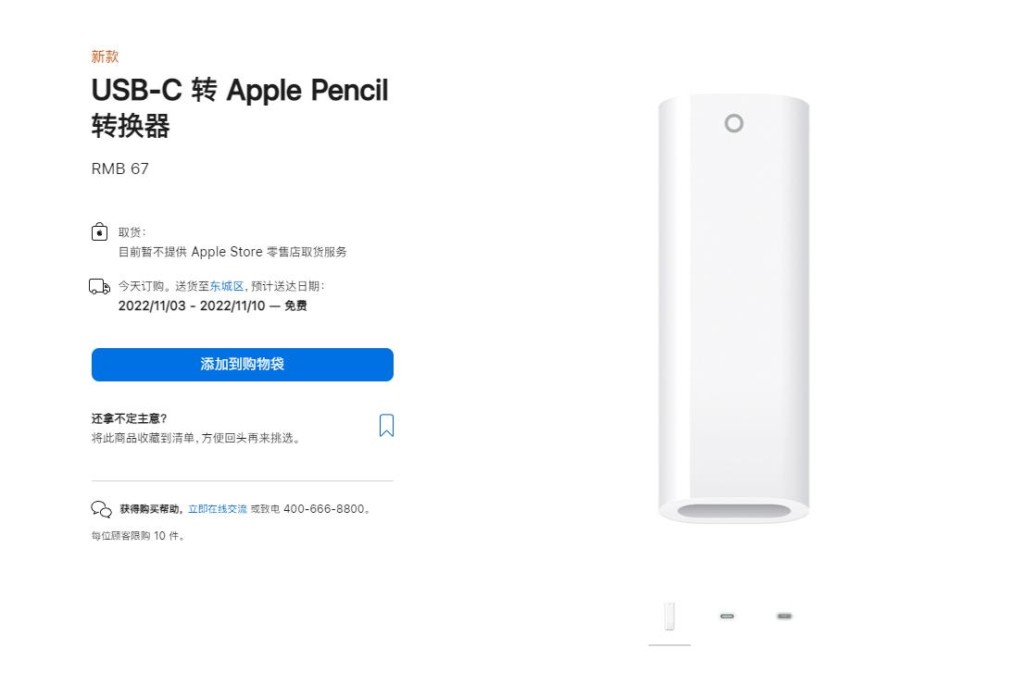Save the adapter to your favorites list

[x=386, y=425]
